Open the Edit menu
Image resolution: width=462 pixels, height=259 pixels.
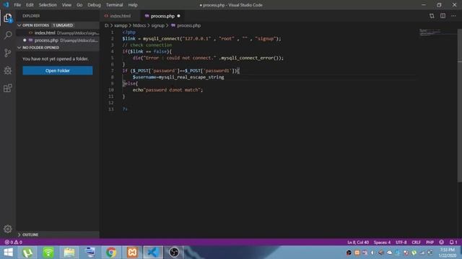point(30,5)
